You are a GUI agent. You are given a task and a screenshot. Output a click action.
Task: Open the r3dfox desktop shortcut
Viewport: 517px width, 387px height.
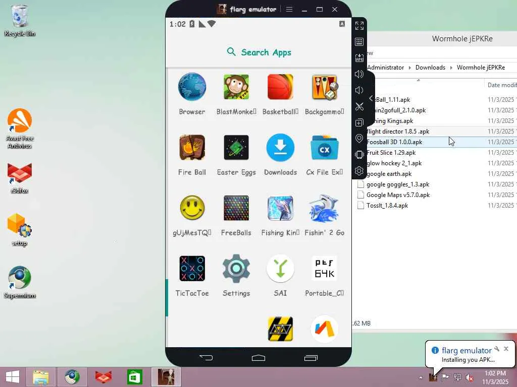(x=20, y=178)
